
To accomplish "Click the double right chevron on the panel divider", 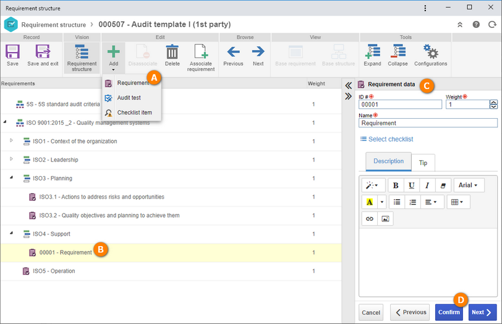I will pos(348,96).
